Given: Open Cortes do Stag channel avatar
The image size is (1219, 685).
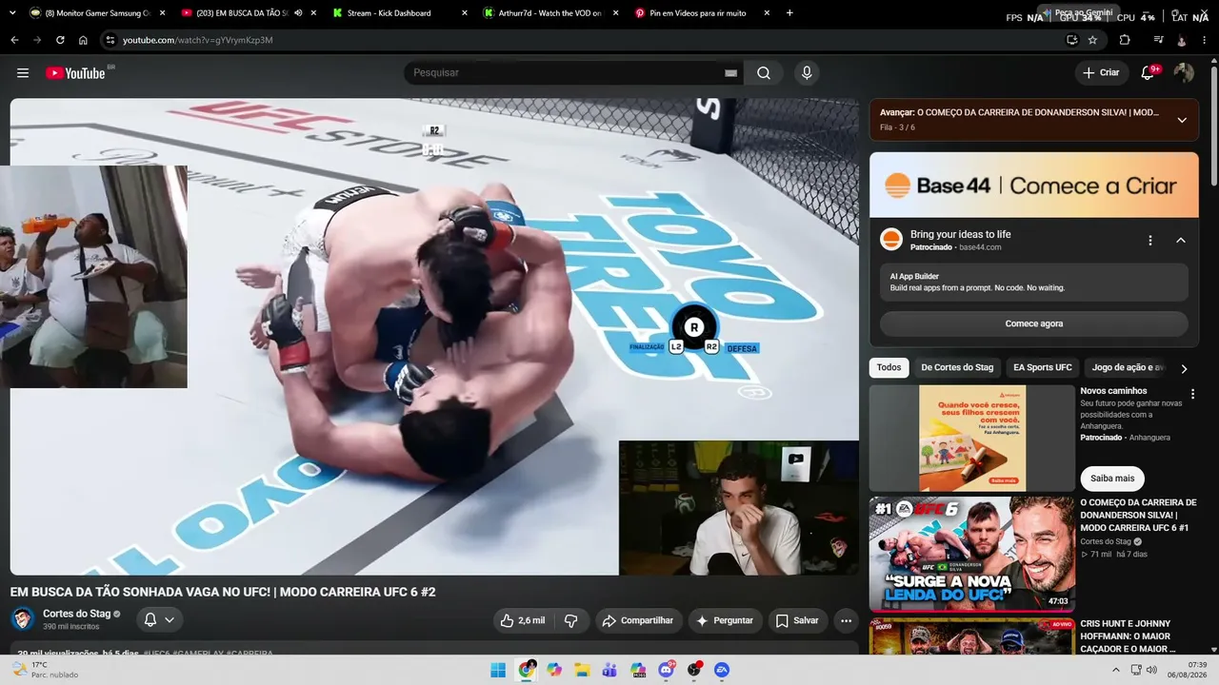Looking at the screenshot, I should click(22, 619).
